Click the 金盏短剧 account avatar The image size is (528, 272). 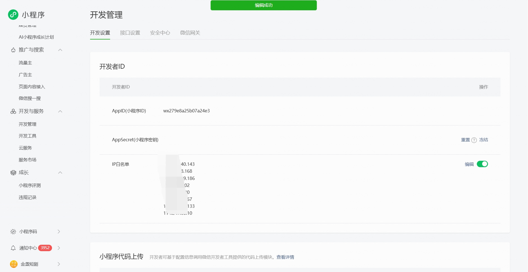[x=14, y=264]
